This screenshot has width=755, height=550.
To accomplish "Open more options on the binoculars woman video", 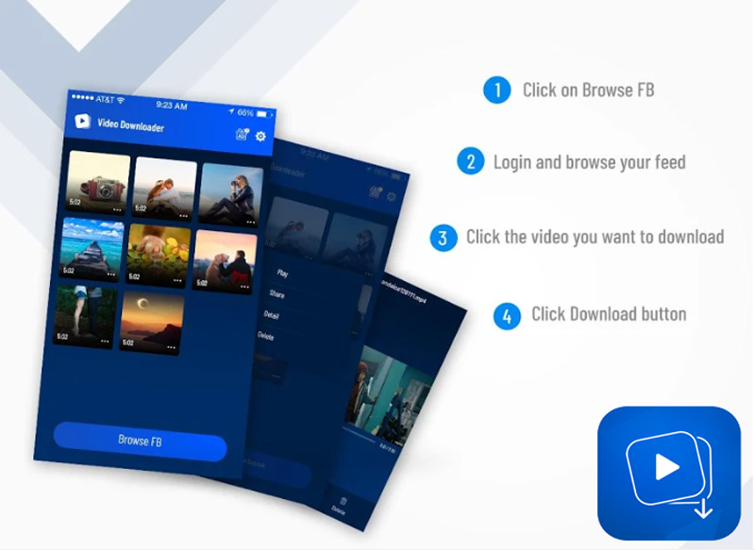I will click(x=250, y=222).
